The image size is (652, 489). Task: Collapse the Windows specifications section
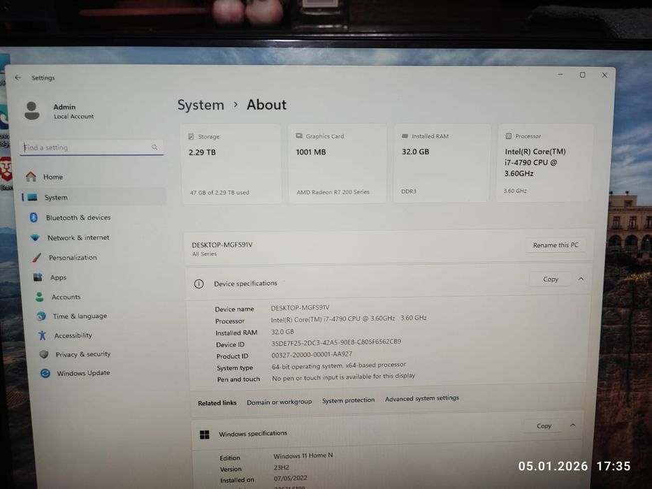(x=573, y=425)
